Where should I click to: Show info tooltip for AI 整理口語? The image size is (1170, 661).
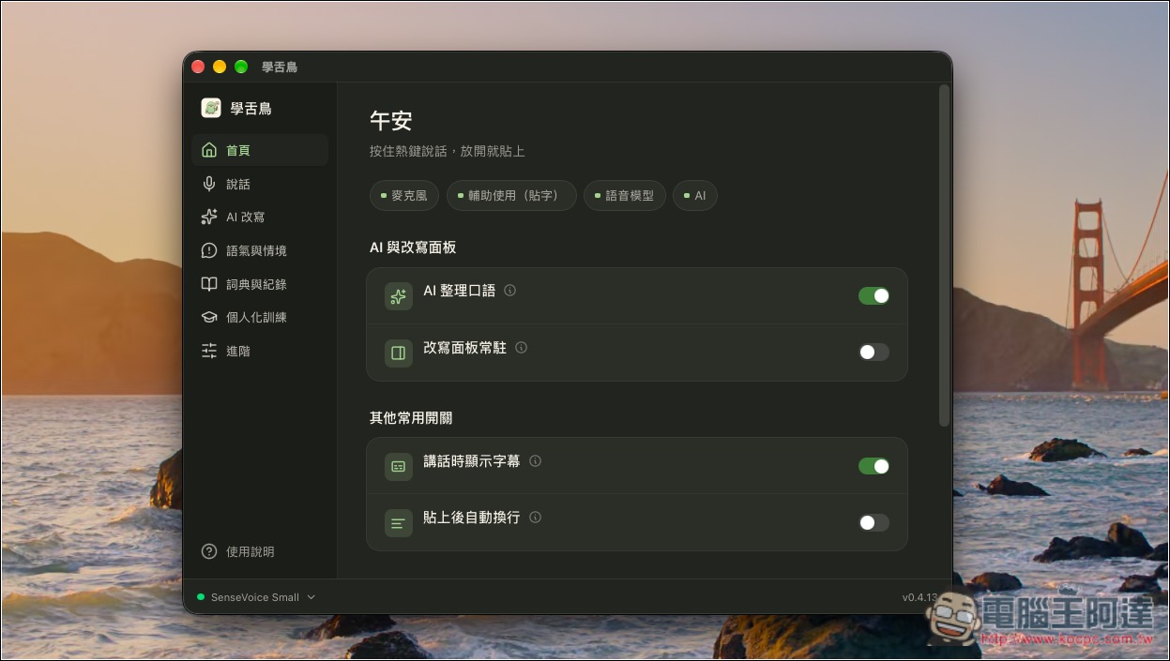(x=510, y=291)
